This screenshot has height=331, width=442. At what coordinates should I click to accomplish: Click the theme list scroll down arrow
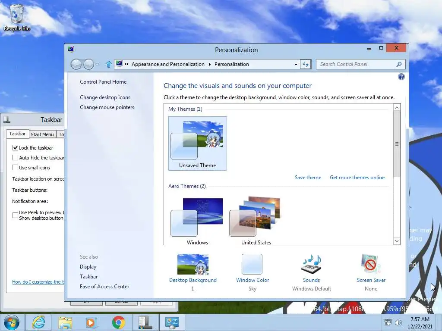[x=397, y=241]
